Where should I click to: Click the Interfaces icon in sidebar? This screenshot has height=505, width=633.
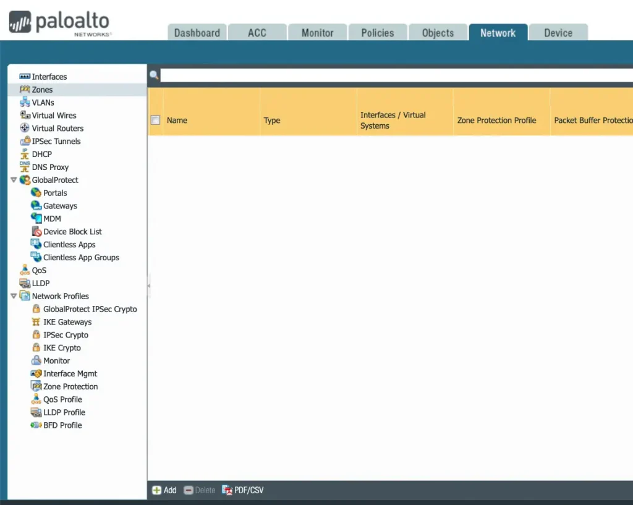[25, 77]
